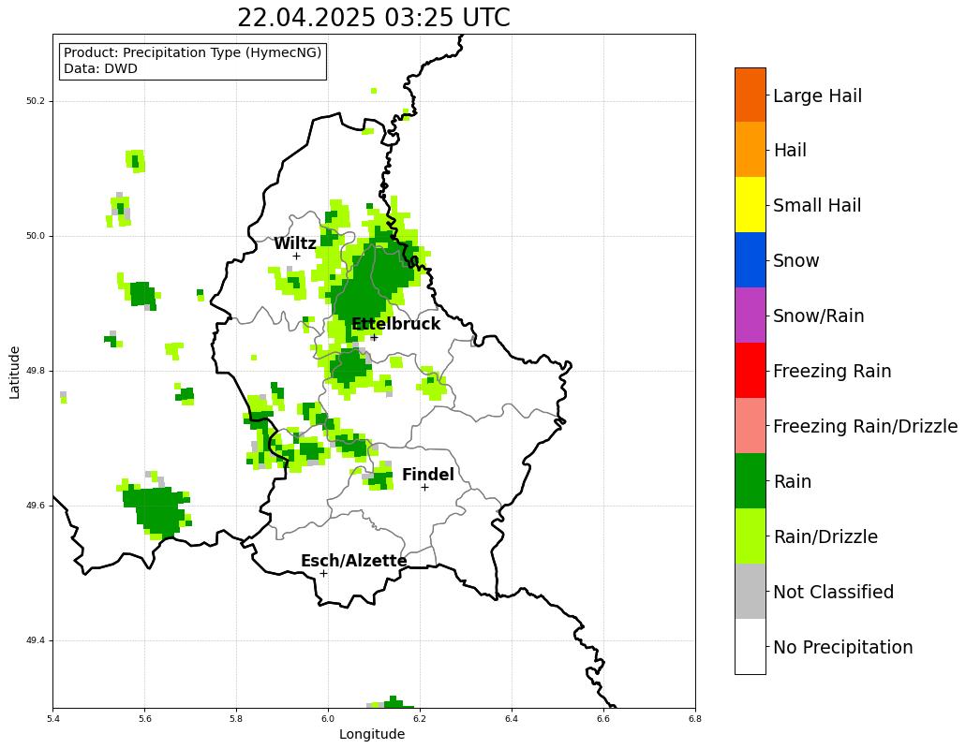
Task: Click the Esch/Alzette station cross marker
Action: click(x=323, y=574)
